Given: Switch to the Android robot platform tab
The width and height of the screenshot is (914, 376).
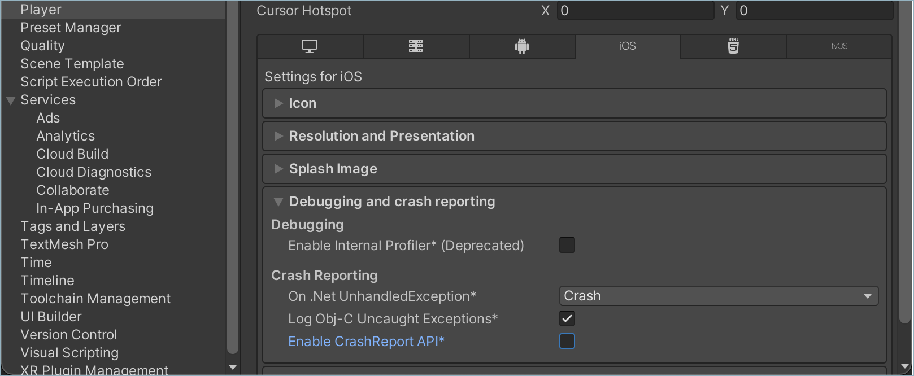Looking at the screenshot, I should [x=522, y=46].
